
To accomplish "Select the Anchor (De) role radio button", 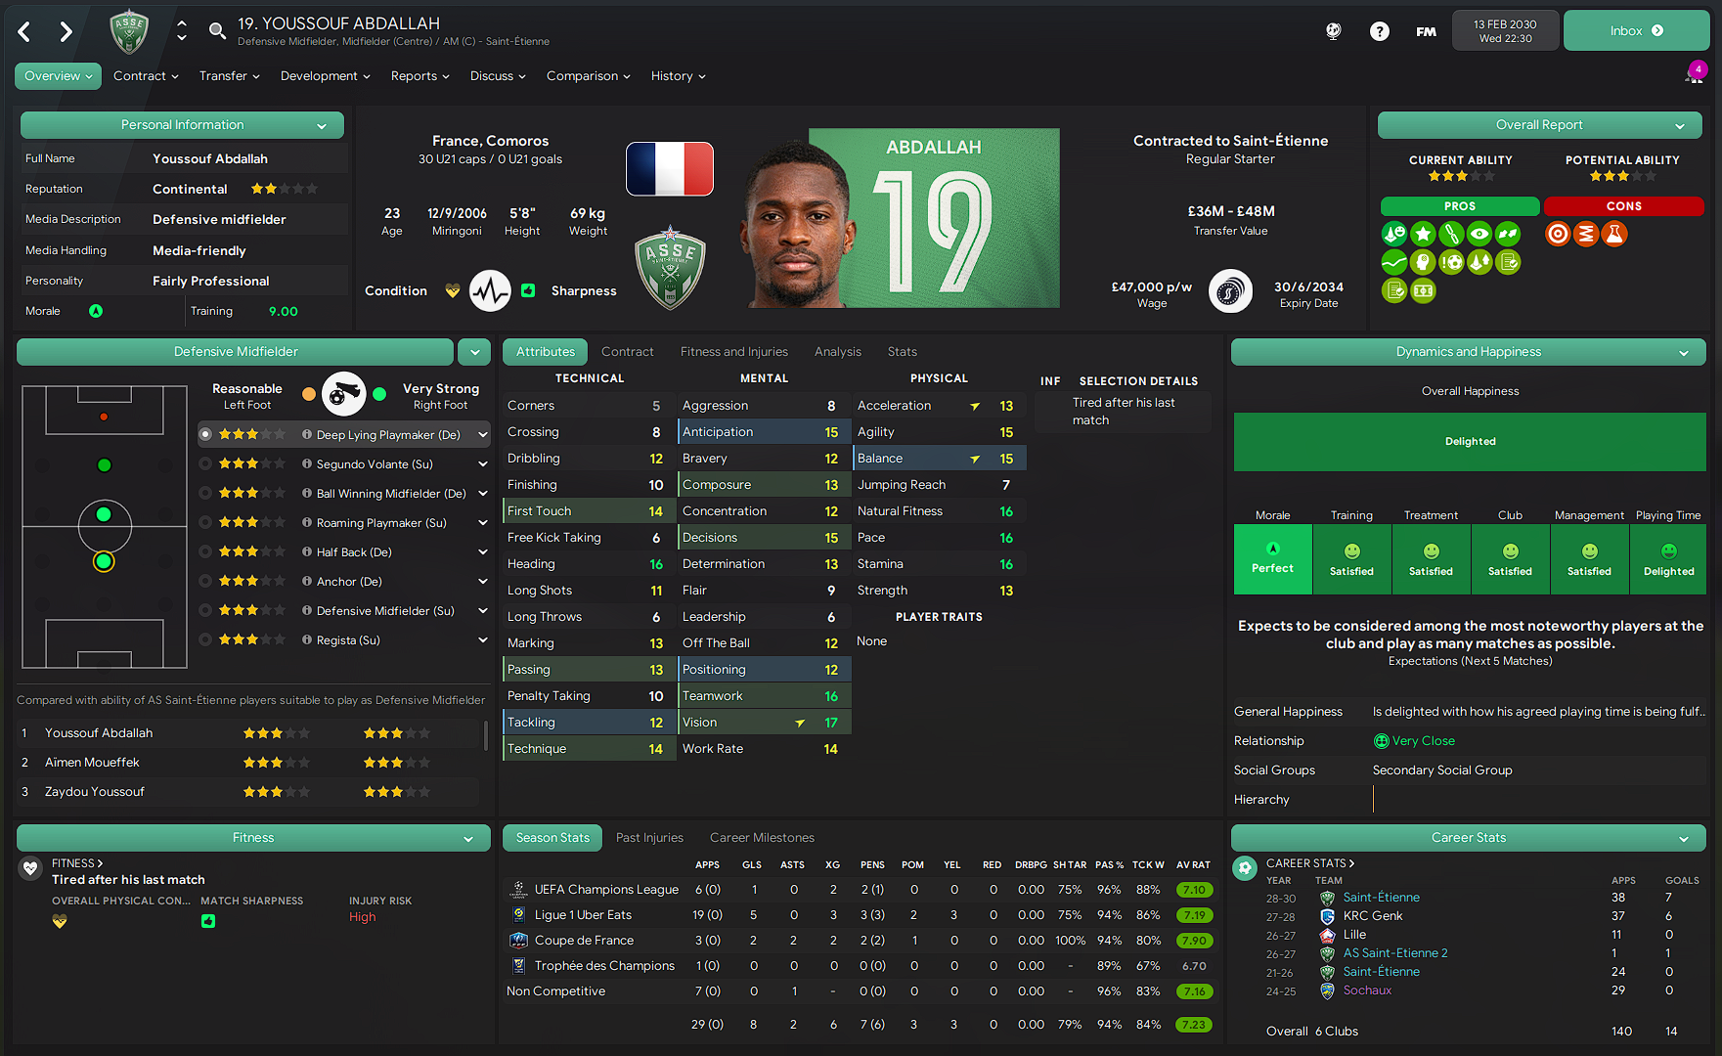I will [205, 581].
